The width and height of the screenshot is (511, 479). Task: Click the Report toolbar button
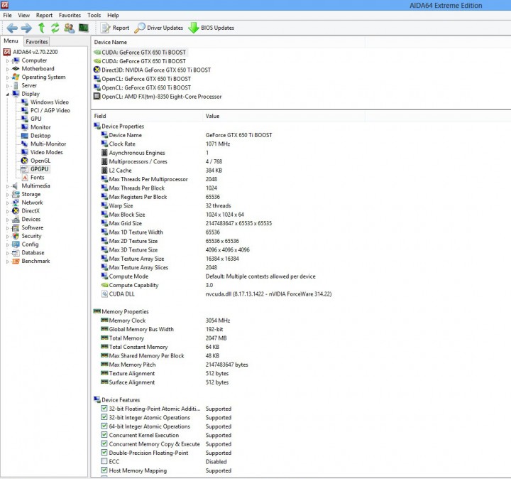point(115,28)
